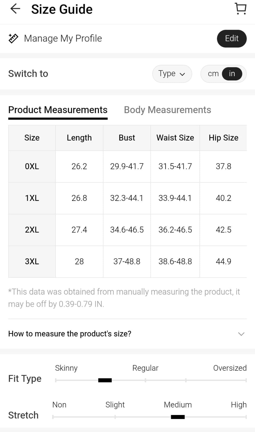Click the Edit profile button
Viewport: 255px width, 432px height.
coord(232,39)
